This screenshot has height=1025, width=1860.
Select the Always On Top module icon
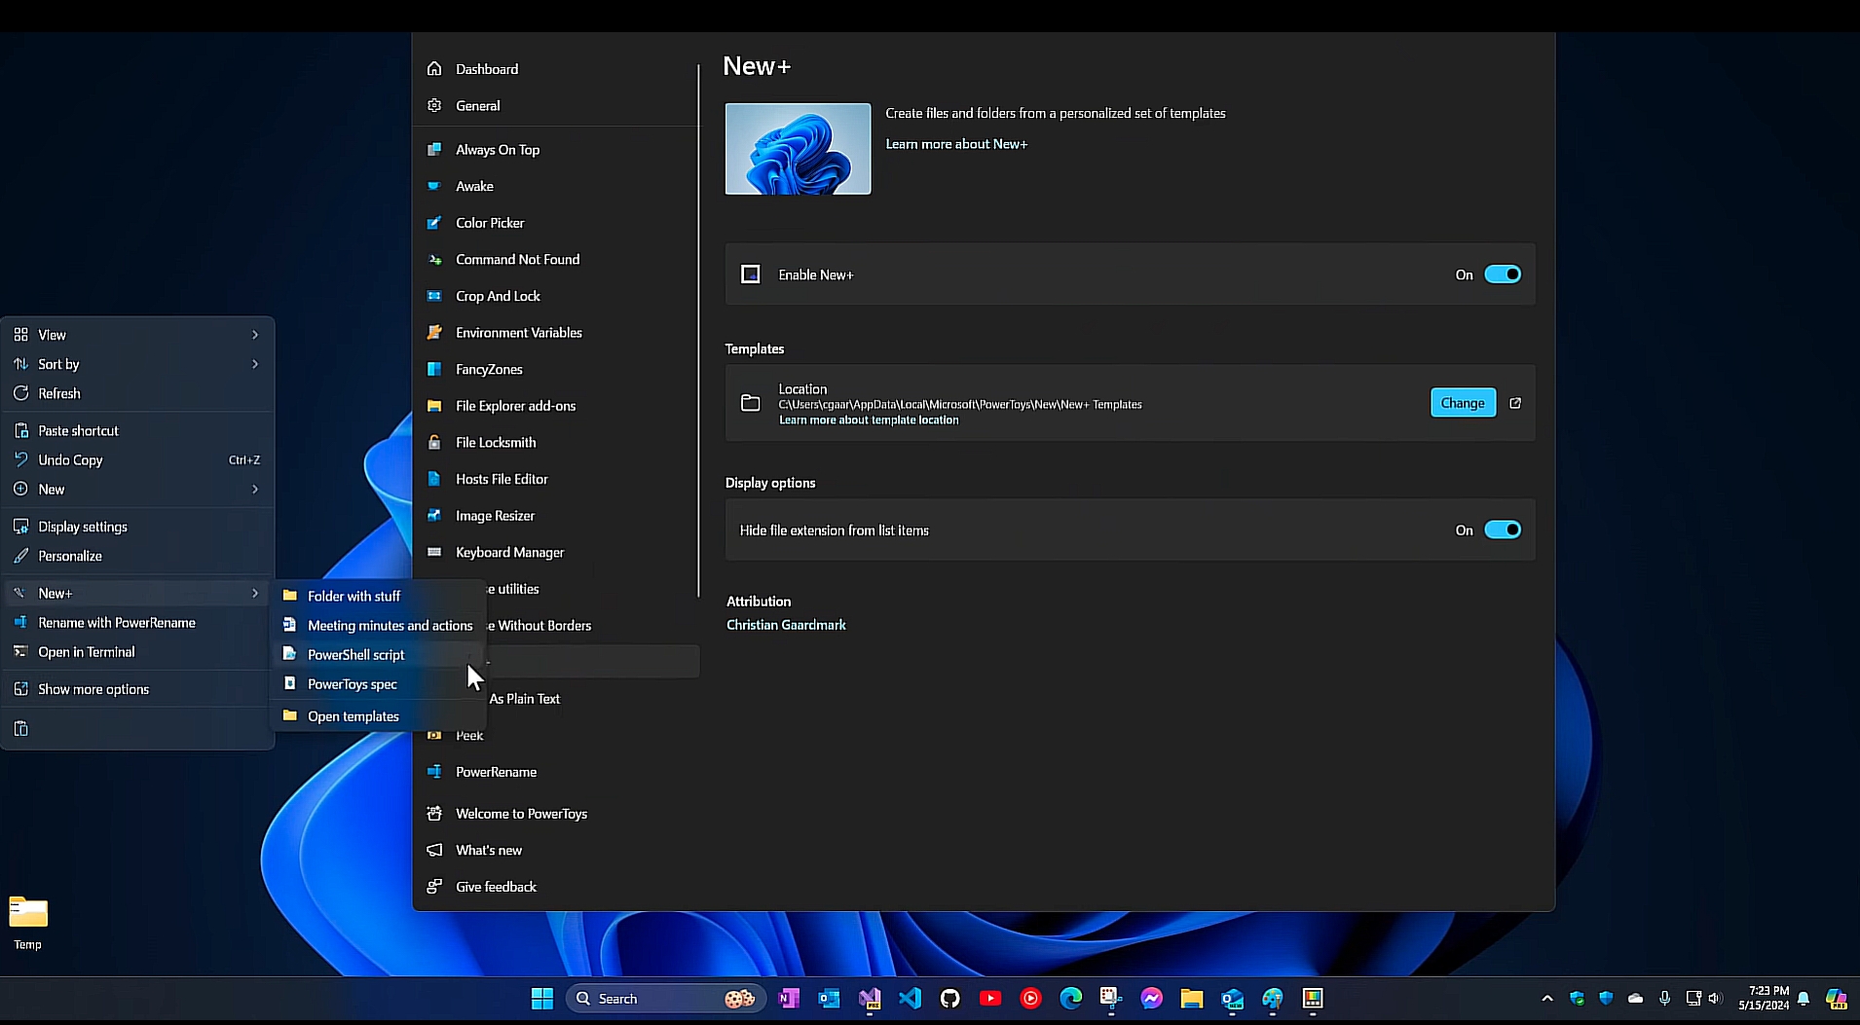[434, 149]
